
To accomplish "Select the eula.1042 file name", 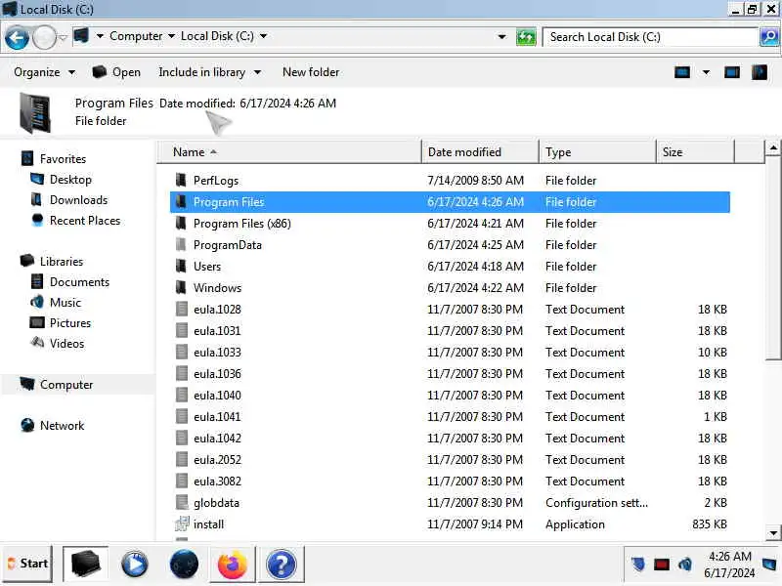I will tap(217, 438).
